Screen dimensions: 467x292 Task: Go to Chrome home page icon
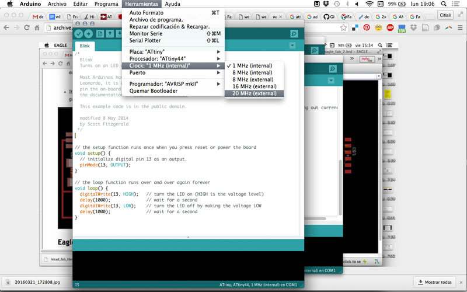tap(37, 27)
